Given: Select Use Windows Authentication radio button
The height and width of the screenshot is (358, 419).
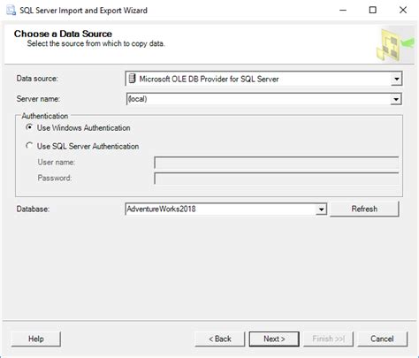Looking at the screenshot, I should [x=29, y=127].
